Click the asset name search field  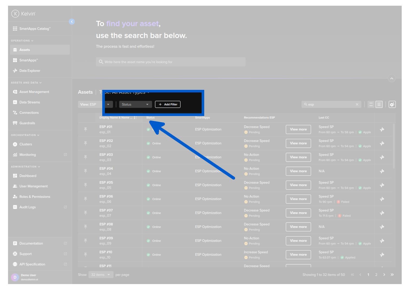click(x=170, y=62)
